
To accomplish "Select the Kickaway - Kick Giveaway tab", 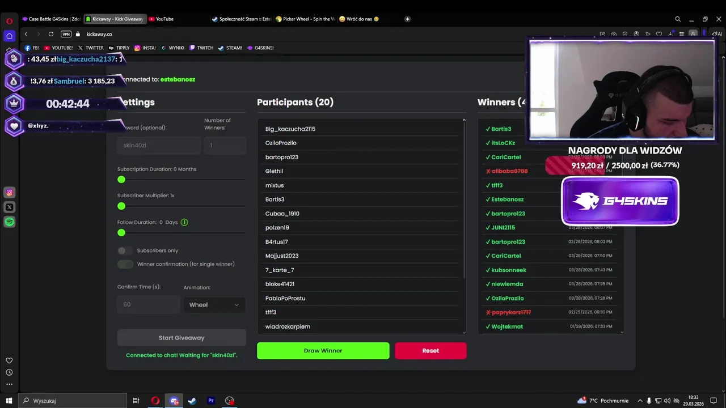I will tap(115, 19).
